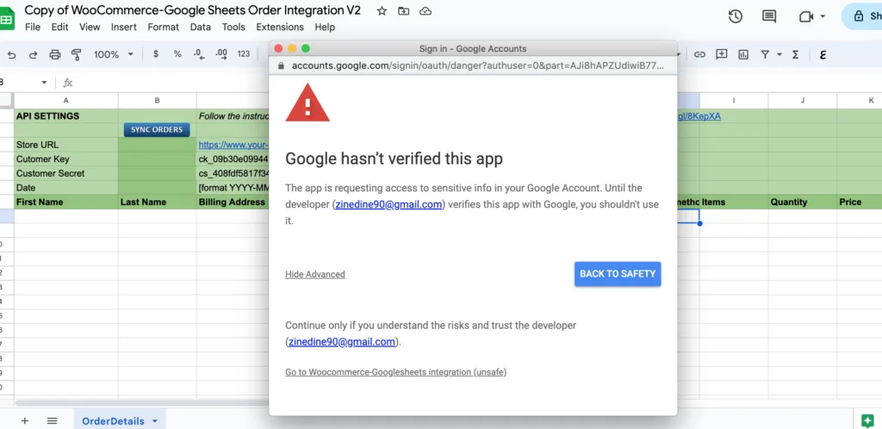Open the filter views dropdown arrow
The image size is (882, 429).
[780, 54]
